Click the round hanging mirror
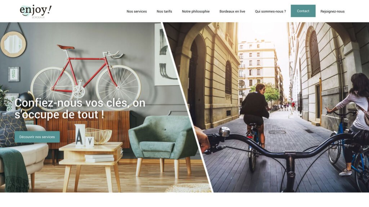This screenshot has width=369, height=207. 13,44
